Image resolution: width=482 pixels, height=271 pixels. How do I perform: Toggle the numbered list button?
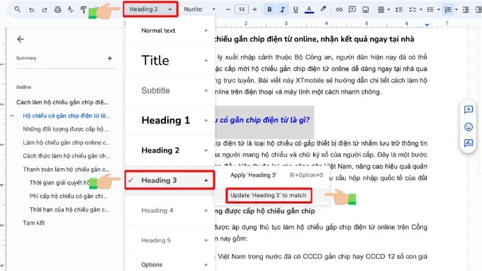(448, 9)
